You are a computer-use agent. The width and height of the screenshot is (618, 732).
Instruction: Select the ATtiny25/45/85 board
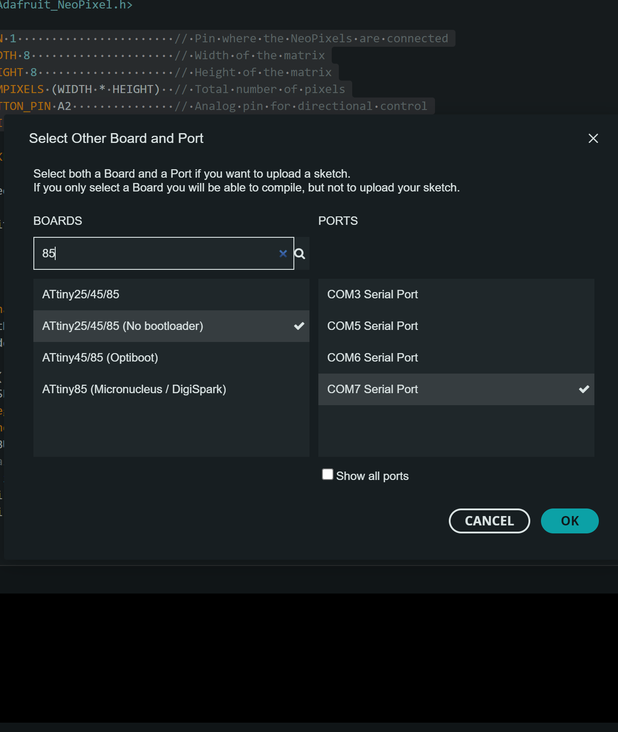tap(171, 294)
